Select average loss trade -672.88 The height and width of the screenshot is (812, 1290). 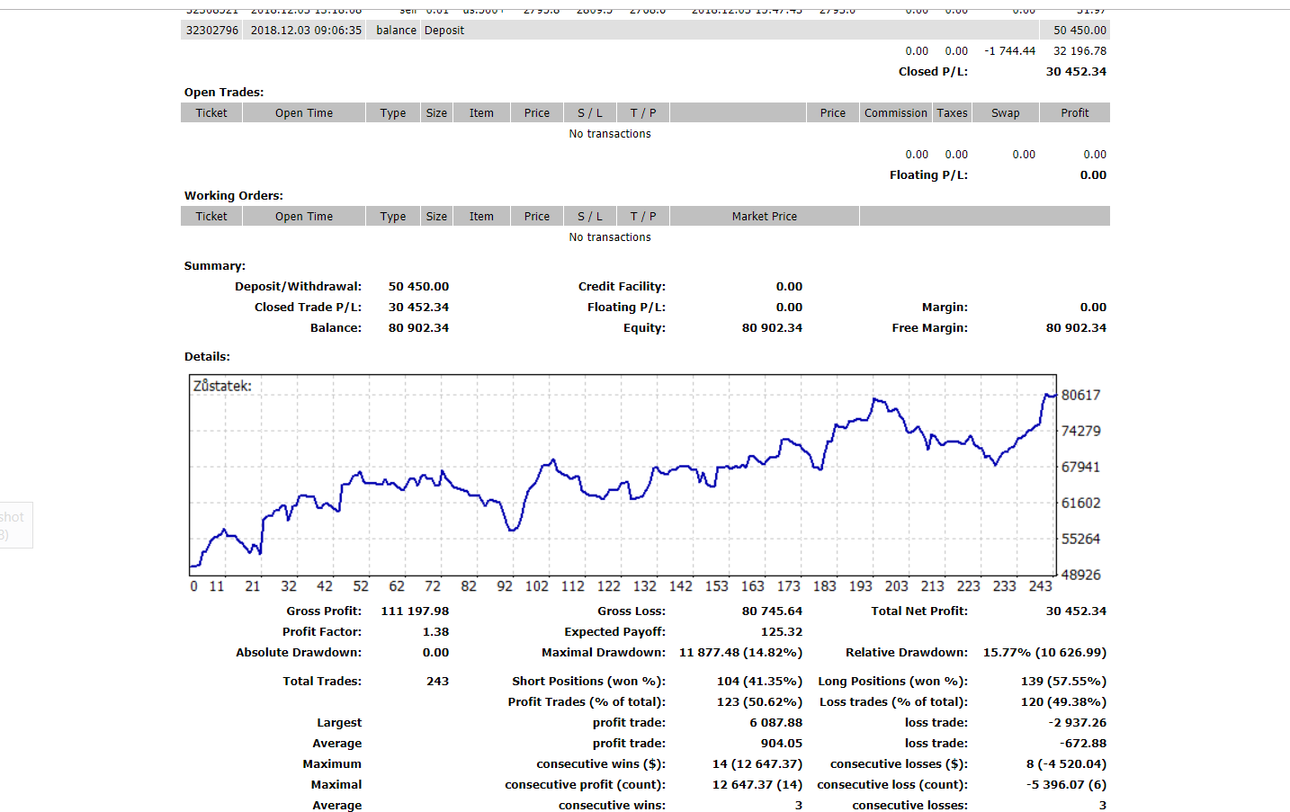coord(1083,744)
